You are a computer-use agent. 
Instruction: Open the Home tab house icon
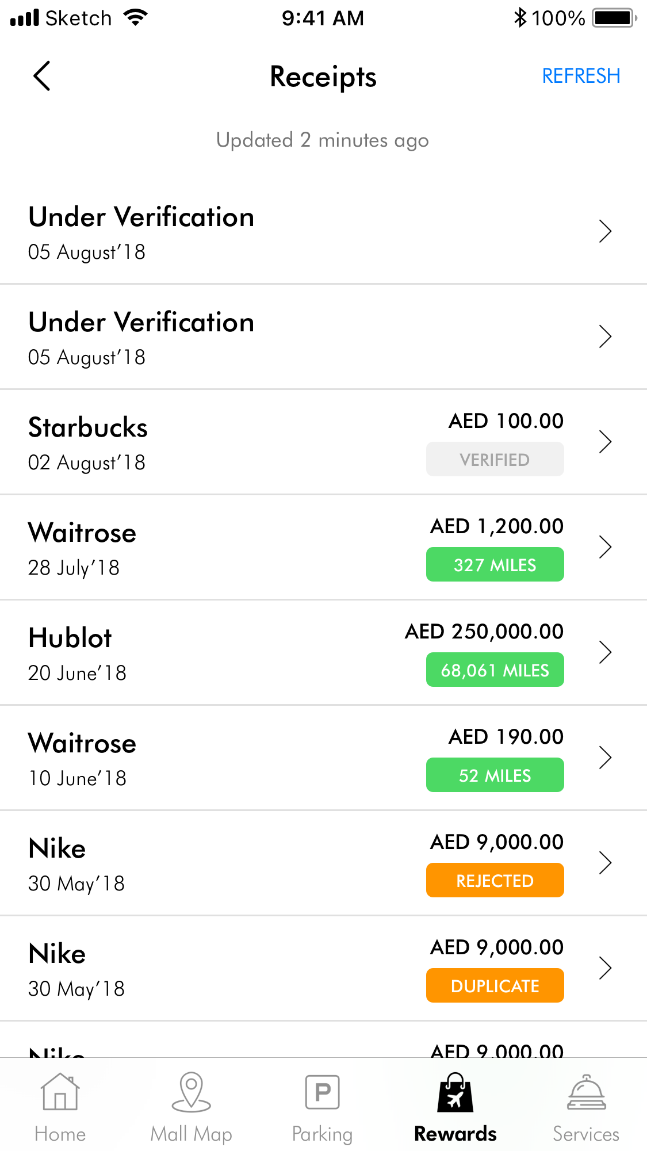click(60, 1091)
